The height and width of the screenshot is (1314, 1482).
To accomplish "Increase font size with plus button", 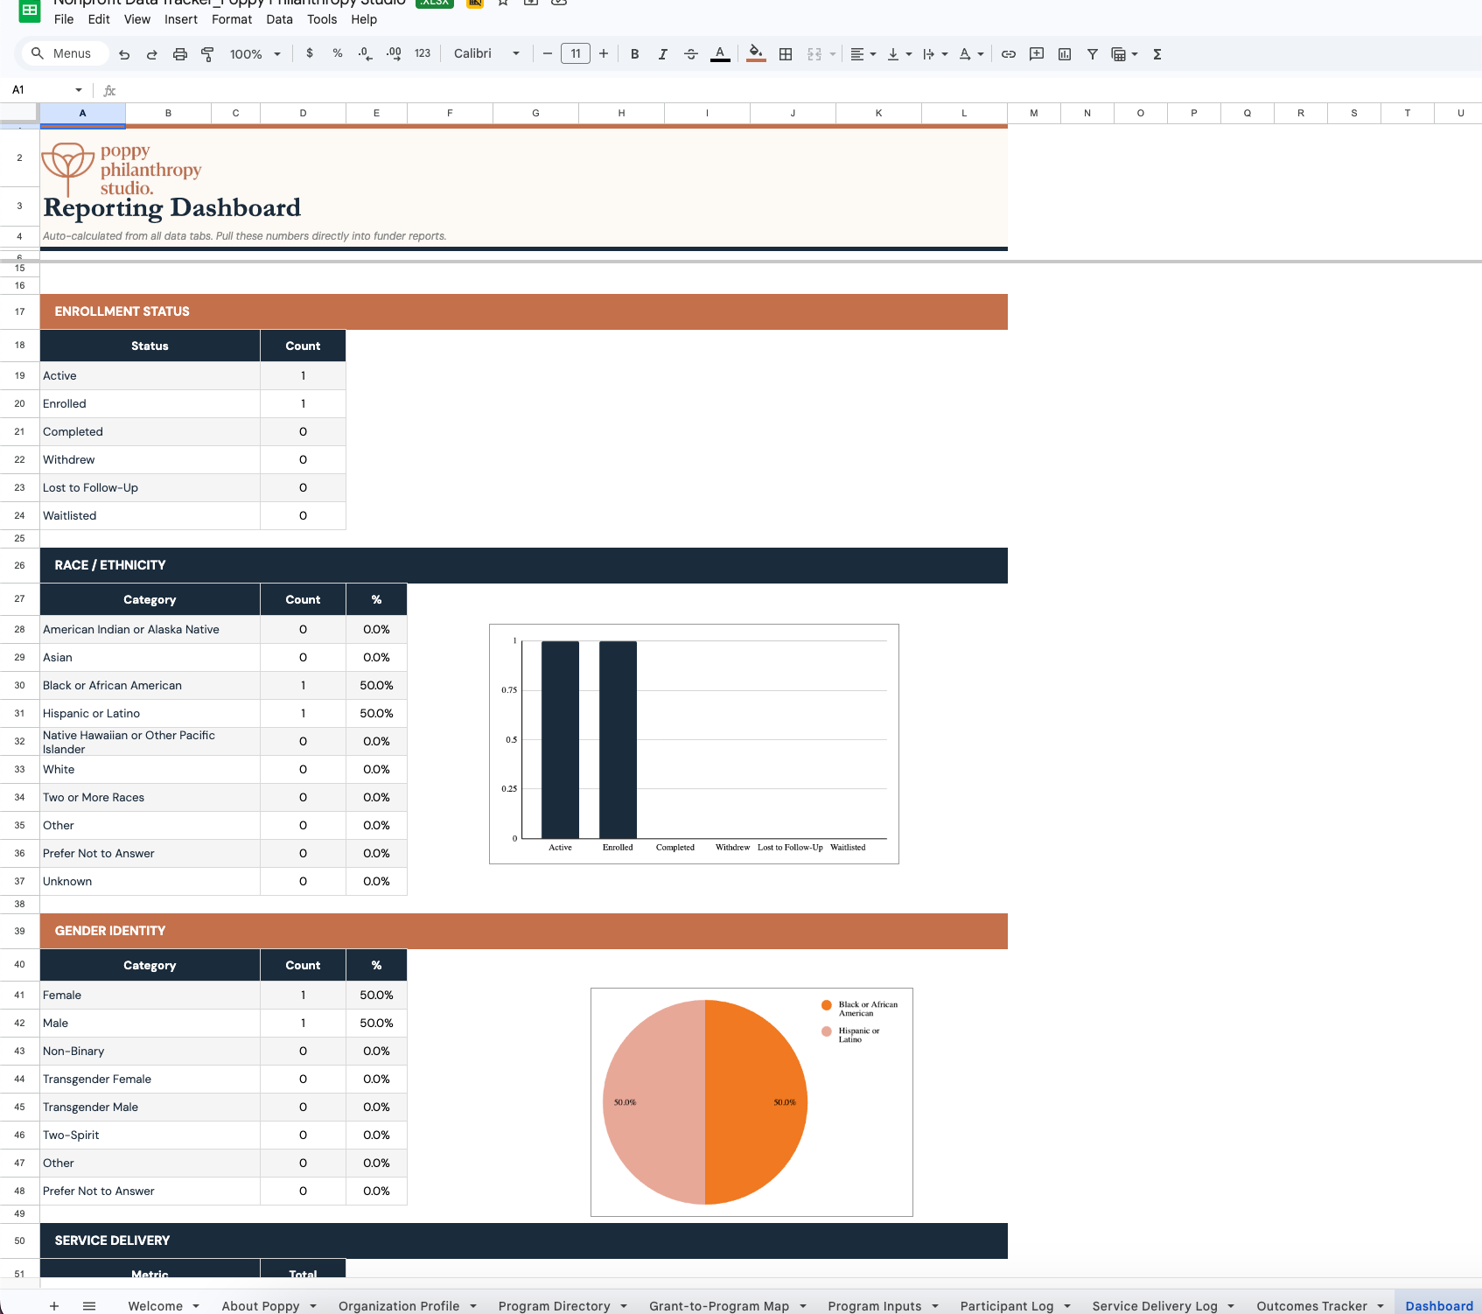I will click(x=604, y=54).
